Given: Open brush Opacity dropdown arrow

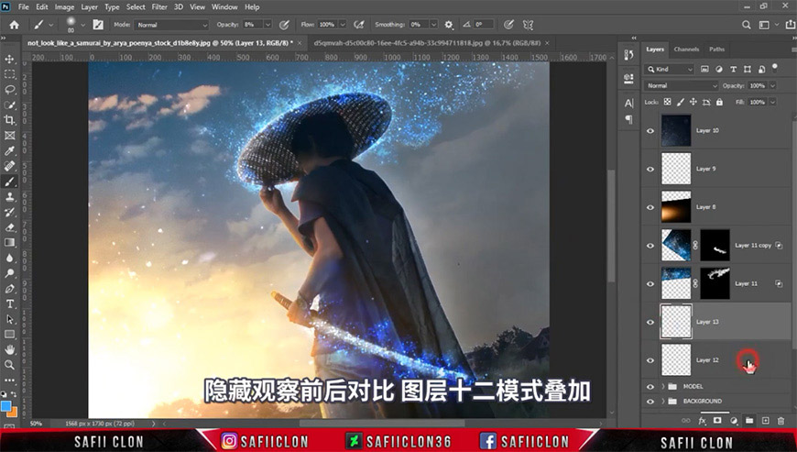Looking at the screenshot, I should click(x=267, y=25).
